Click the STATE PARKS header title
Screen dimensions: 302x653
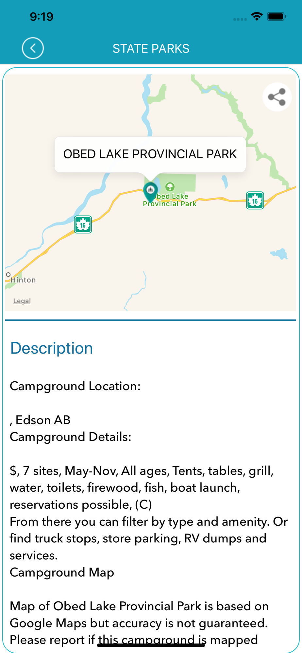(x=151, y=49)
